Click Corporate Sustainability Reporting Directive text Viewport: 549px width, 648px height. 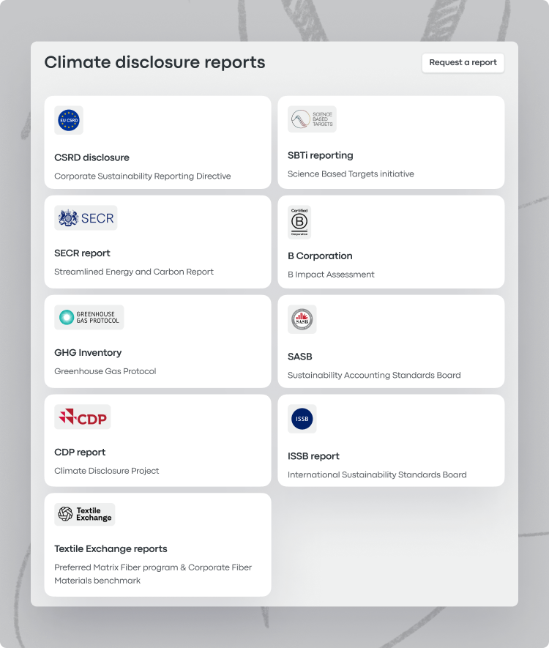[x=143, y=176]
